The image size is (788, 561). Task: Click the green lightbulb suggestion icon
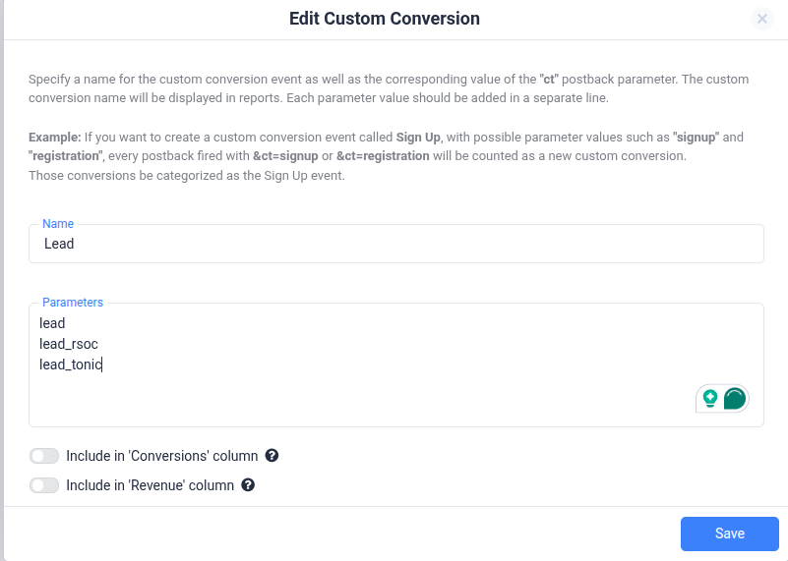point(710,399)
